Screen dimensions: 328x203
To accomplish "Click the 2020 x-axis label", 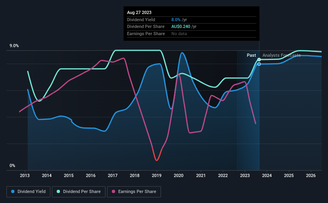I will click(x=179, y=175).
